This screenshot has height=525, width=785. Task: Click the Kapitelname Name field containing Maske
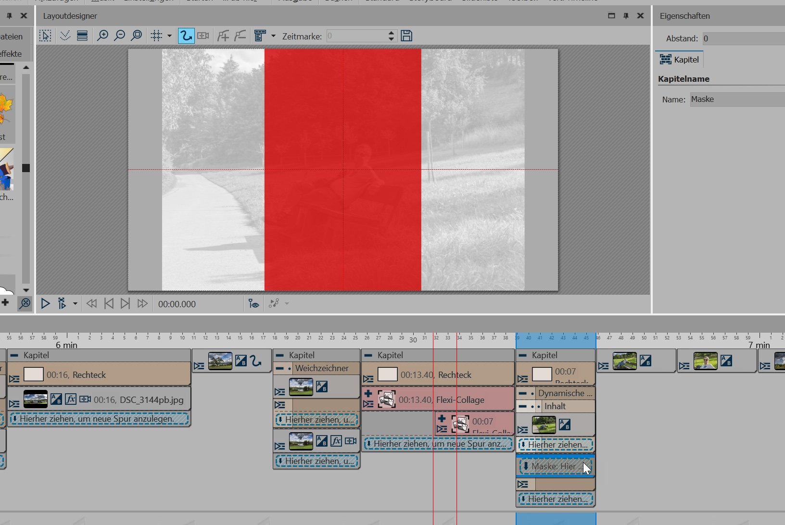coord(737,100)
